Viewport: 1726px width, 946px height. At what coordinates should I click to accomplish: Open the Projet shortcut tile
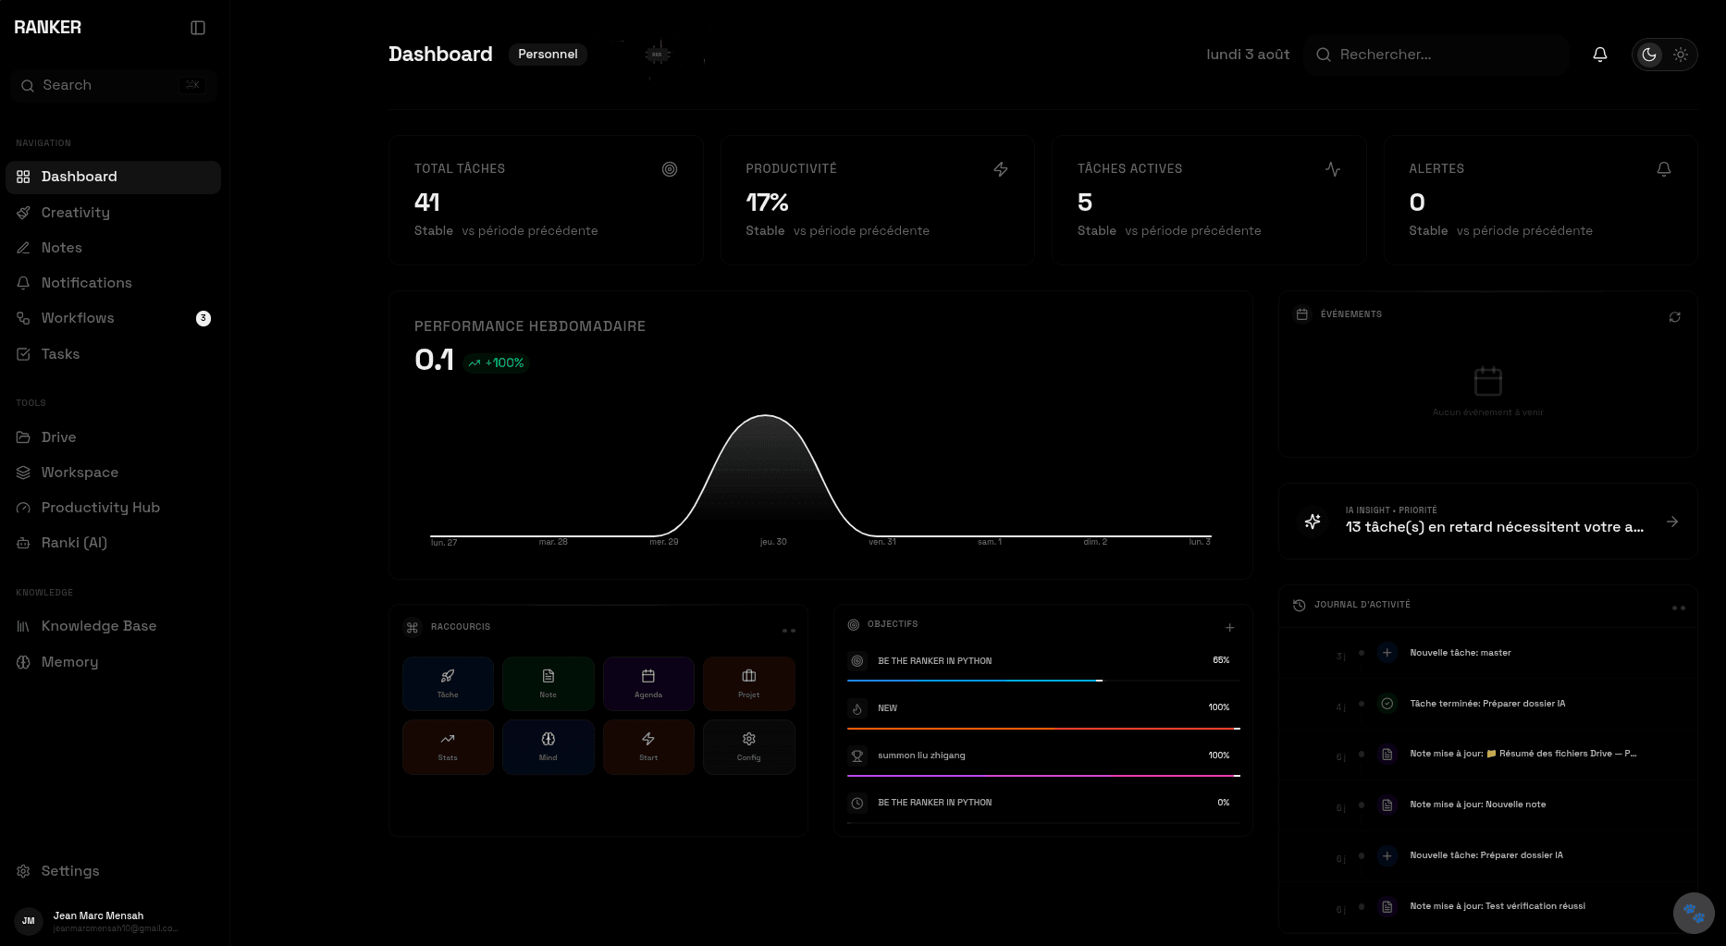(749, 683)
